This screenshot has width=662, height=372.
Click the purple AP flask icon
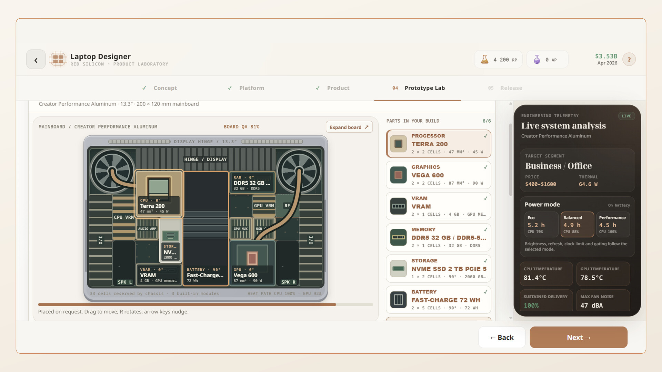click(x=537, y=60)
